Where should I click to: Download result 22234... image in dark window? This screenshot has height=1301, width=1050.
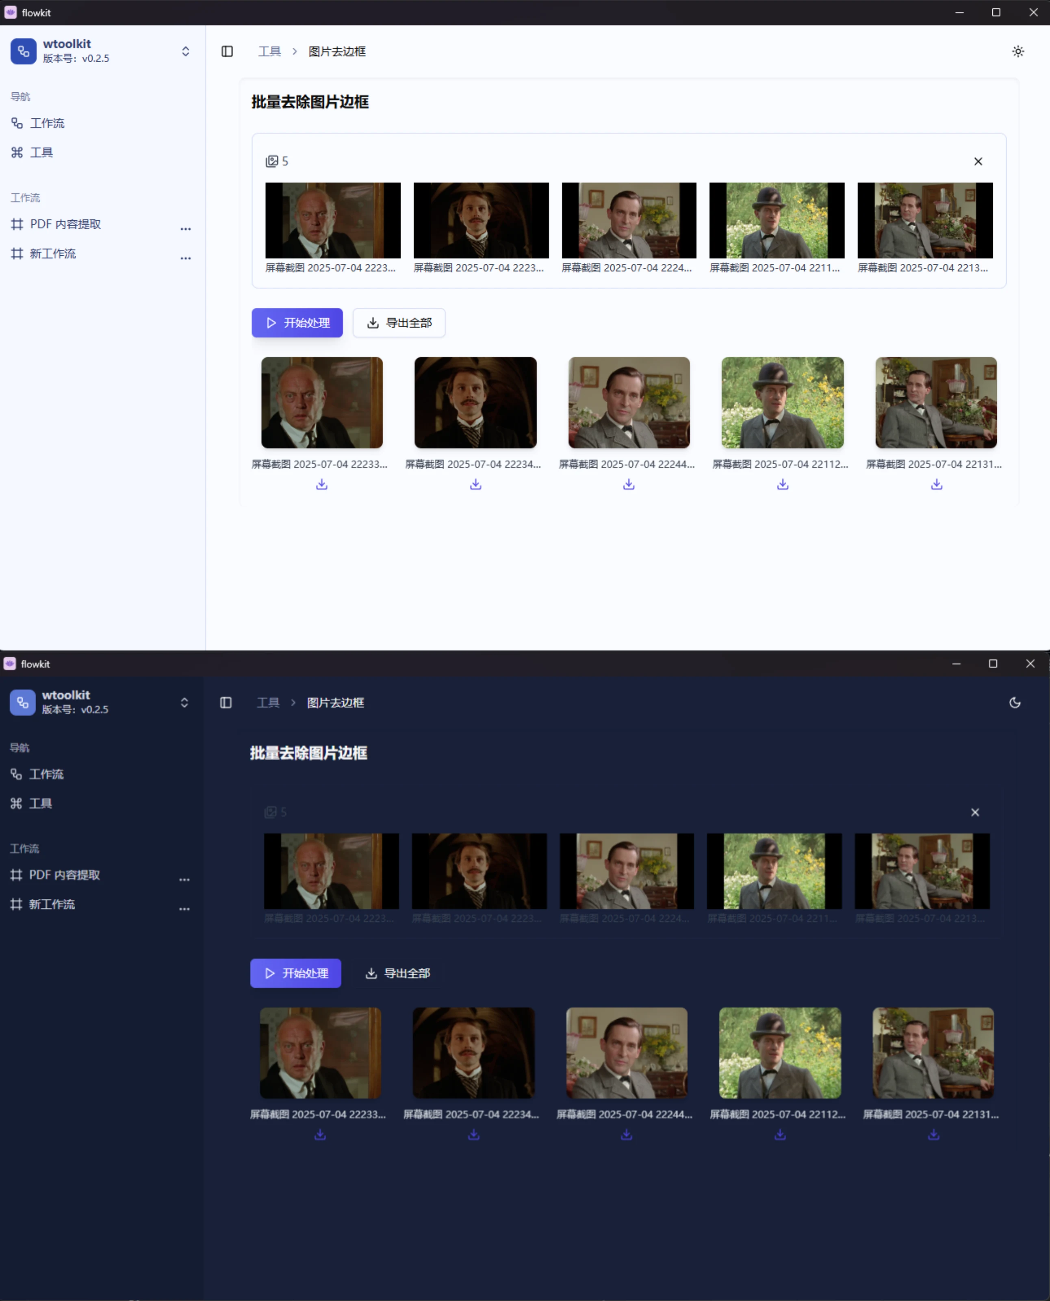pyautogui.click(x=473, y=1135)
